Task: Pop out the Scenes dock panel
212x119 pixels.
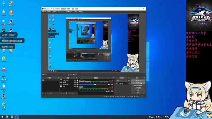Action: coord(58,78)
